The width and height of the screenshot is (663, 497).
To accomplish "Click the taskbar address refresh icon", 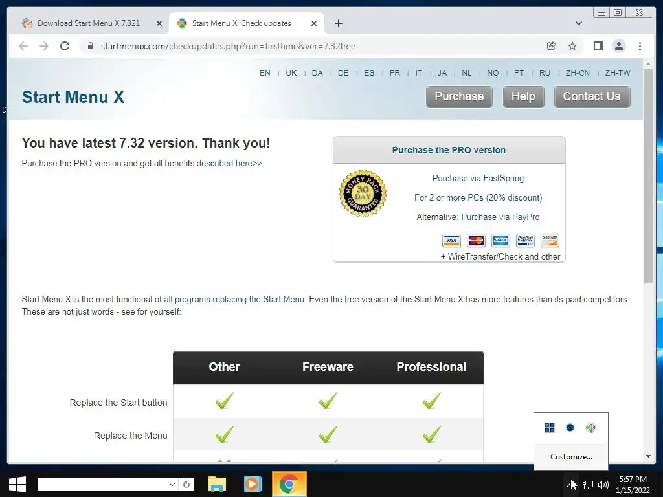I will coord(186,484).
